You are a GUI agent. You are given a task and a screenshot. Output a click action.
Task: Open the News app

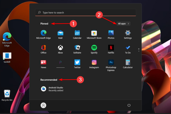point(44,64)
